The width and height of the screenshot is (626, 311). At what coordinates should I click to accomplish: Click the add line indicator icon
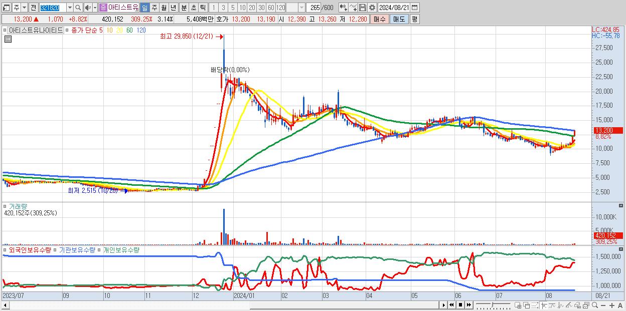coord(353,8)
